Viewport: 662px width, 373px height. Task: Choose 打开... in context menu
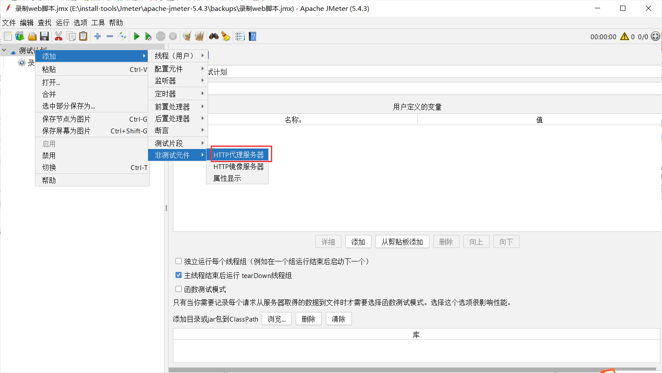click(92, 82)
